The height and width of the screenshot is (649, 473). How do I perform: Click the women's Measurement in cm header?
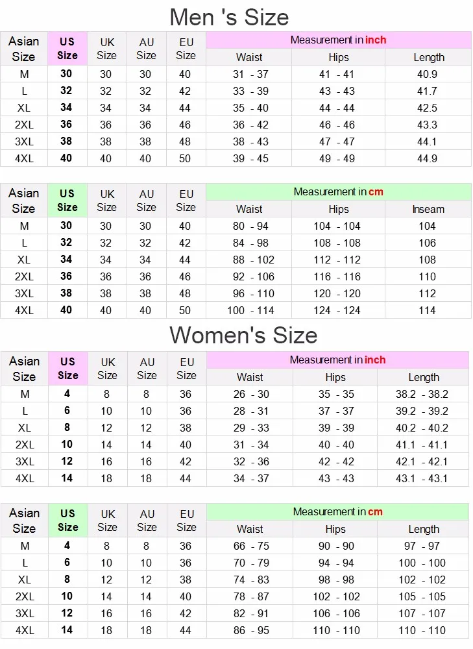[x=337, y=512]
